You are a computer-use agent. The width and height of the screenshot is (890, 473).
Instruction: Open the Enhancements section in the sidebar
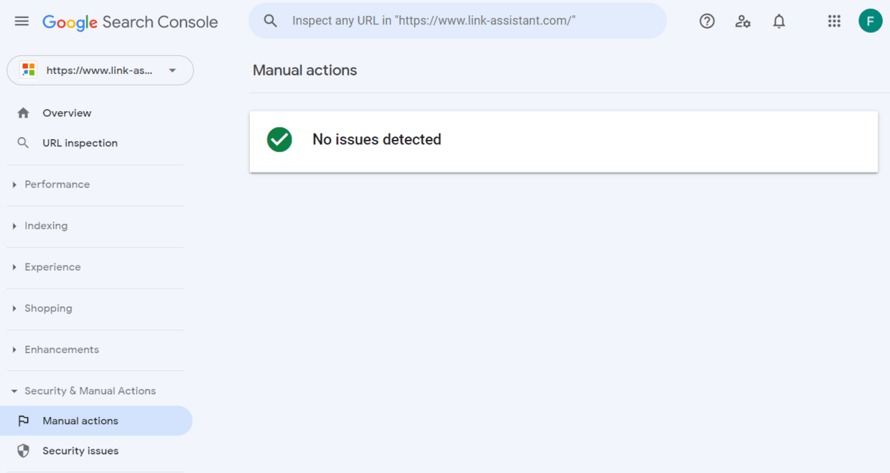pos(62,350)
